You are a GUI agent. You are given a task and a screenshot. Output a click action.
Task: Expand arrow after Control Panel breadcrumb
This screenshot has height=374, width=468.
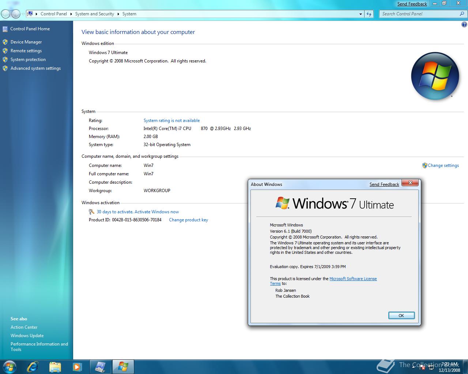tap(71, 14)
